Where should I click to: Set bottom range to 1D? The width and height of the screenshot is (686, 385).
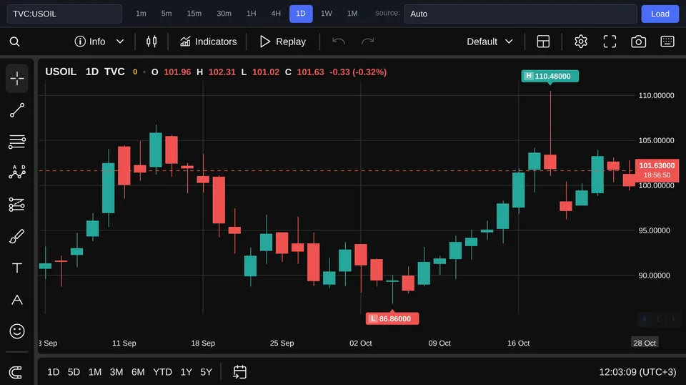tap(54, 372)
